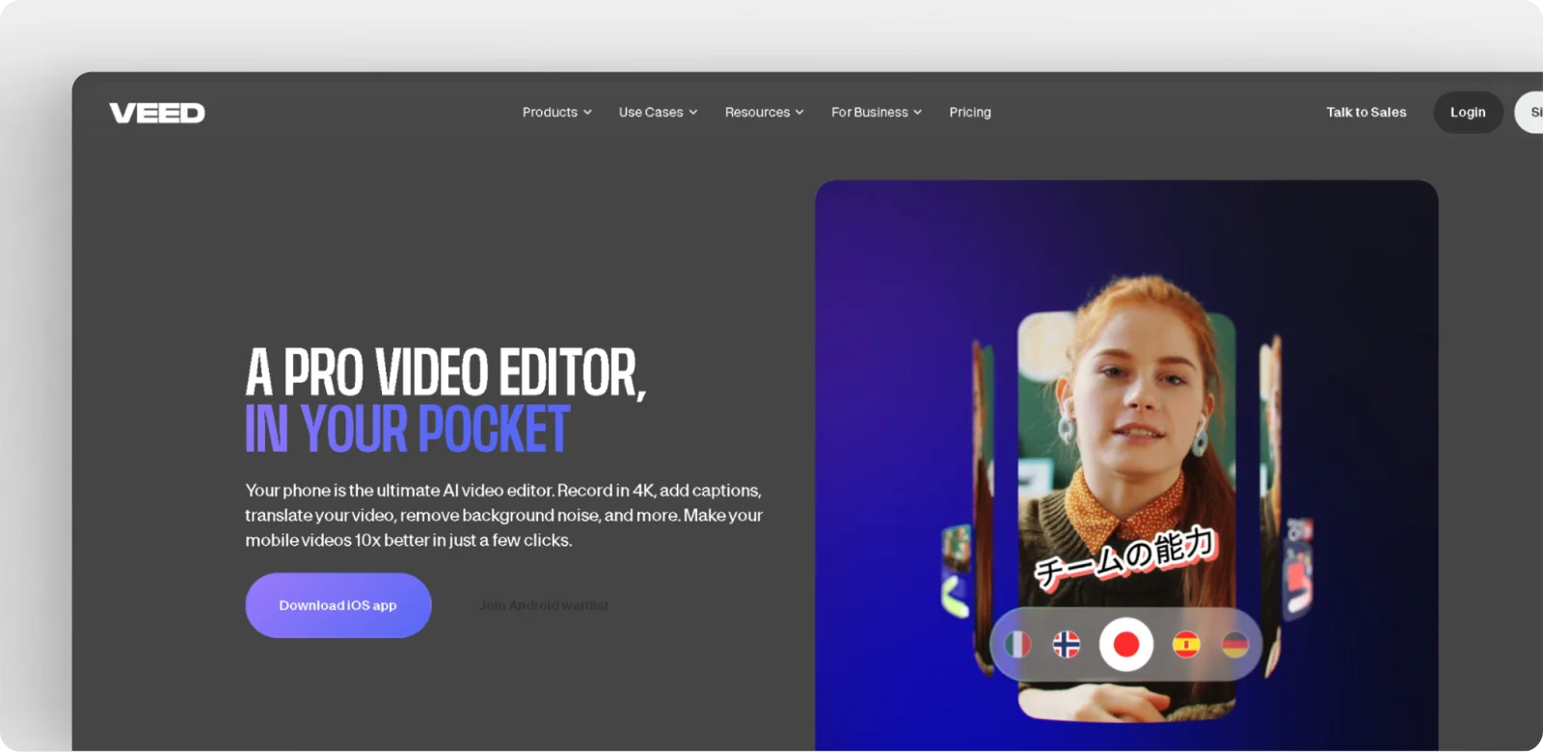The height and width of the screenshot is (752, 1543).
Task: Open the For Business dropdown
Action: 877,112
